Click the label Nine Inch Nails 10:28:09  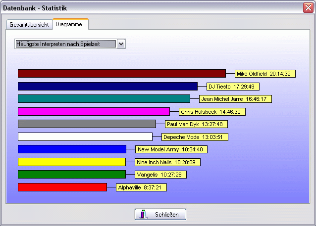(x=168, y=162)
